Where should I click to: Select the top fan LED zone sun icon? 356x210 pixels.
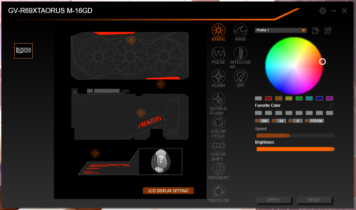pyautogui.click(x=131, y=40)
